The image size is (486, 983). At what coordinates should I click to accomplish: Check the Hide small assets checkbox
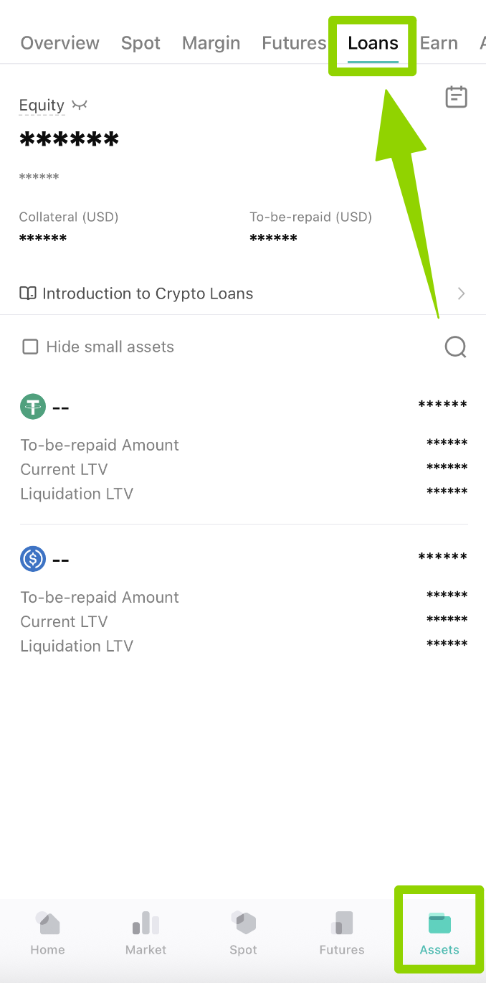(30, 347)
